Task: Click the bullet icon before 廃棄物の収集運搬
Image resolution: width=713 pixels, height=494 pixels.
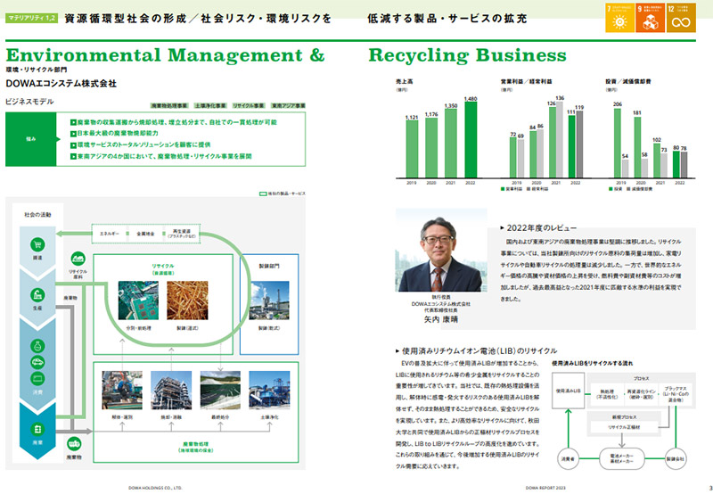Action: (73, 122)
